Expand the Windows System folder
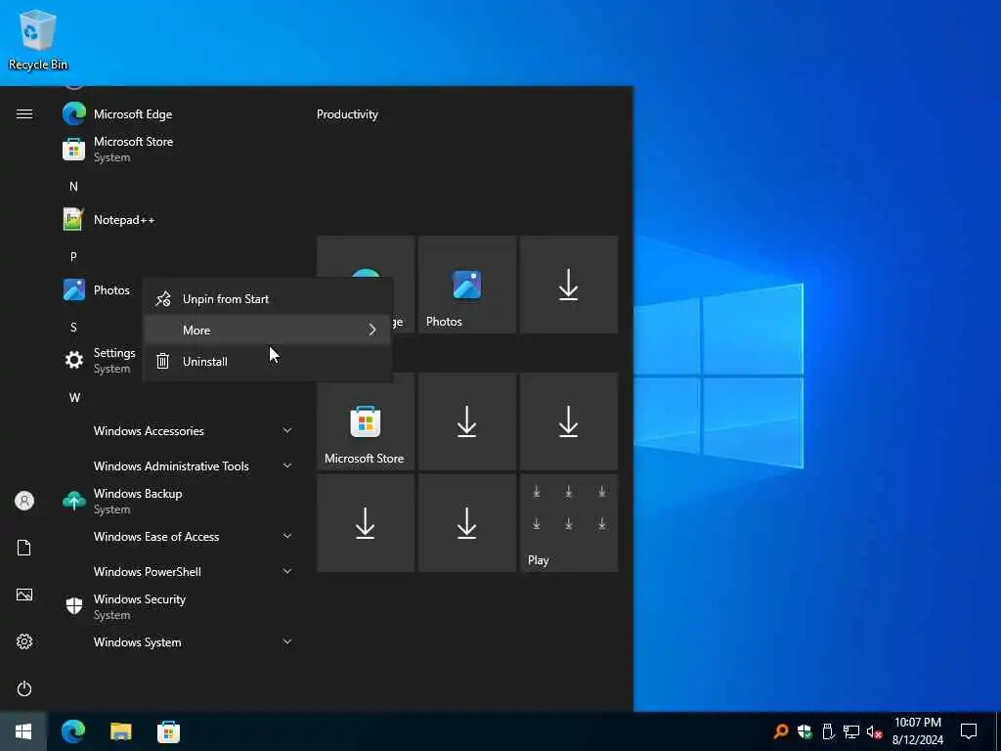 point(179,641)
